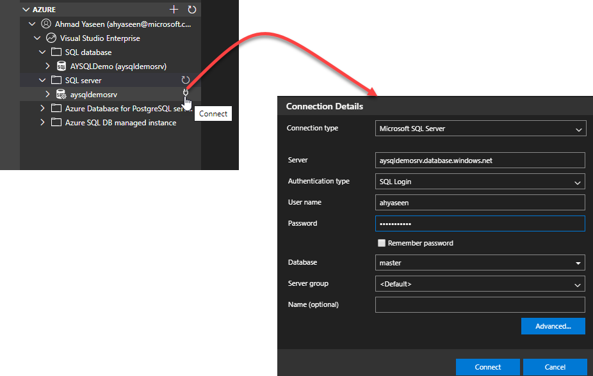
Task: Refresh all Azure accounts
Action: pos(192,10)
